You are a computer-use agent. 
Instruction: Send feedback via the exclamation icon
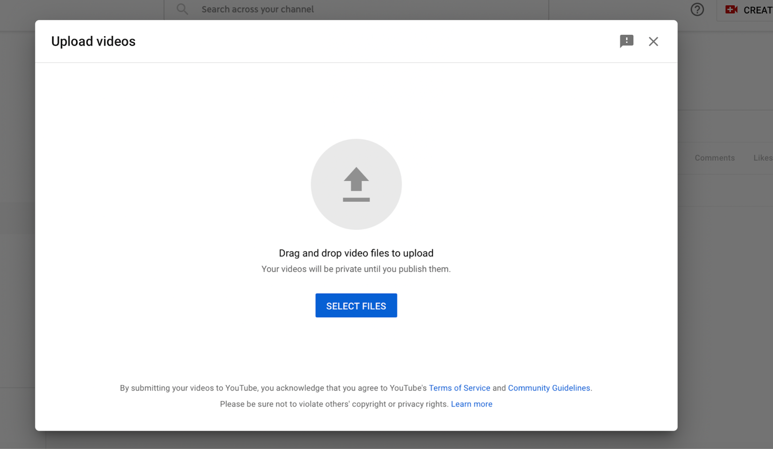627,41
